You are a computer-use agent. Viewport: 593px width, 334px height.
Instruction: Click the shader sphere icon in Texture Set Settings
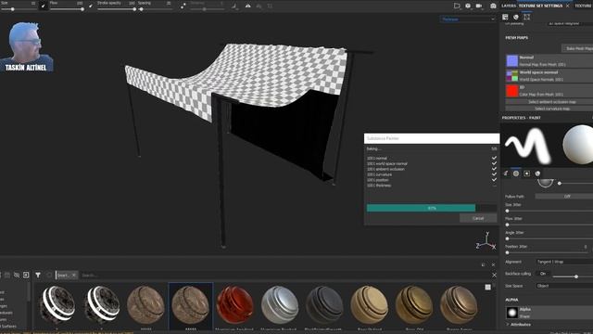click(x=516, y=17)
